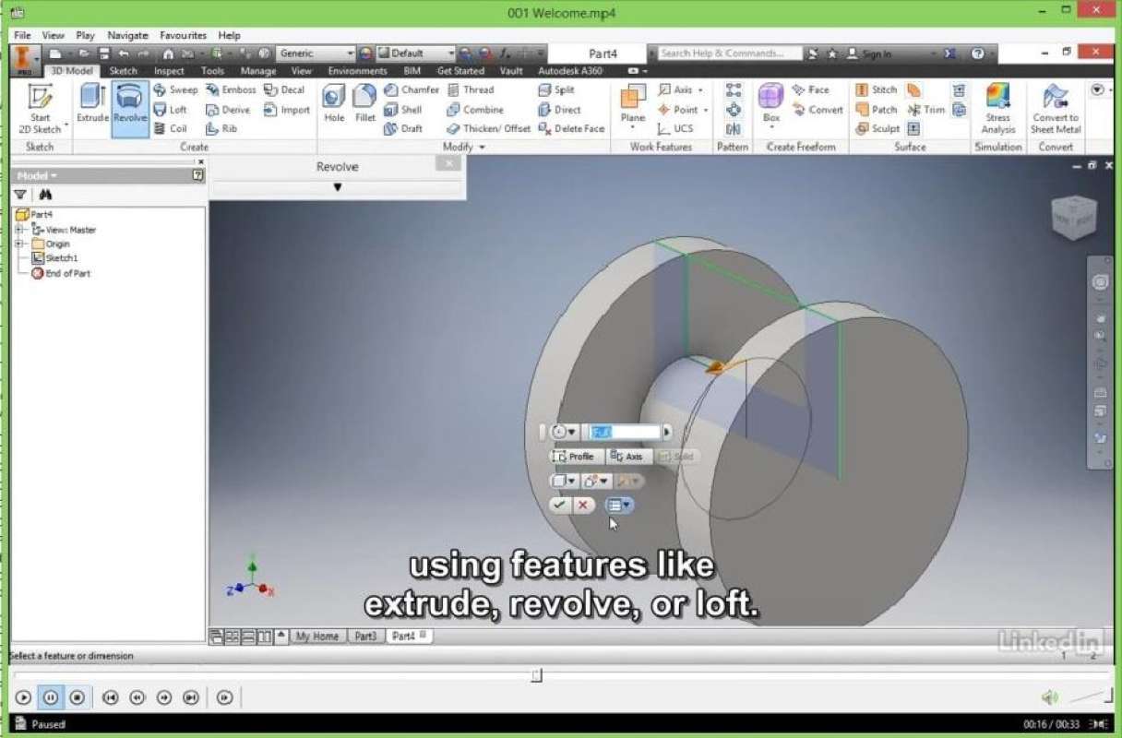Open Convert to Sheet Metal
Image resolution: width=1122 pixels, height=738 pixels.
click(1055, 109)
